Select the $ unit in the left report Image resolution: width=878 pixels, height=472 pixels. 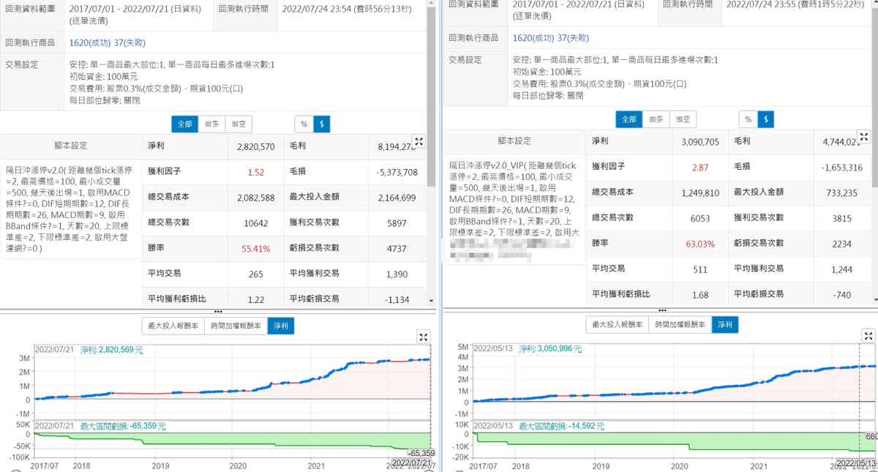pyautogui.click(x=322, y=124)
